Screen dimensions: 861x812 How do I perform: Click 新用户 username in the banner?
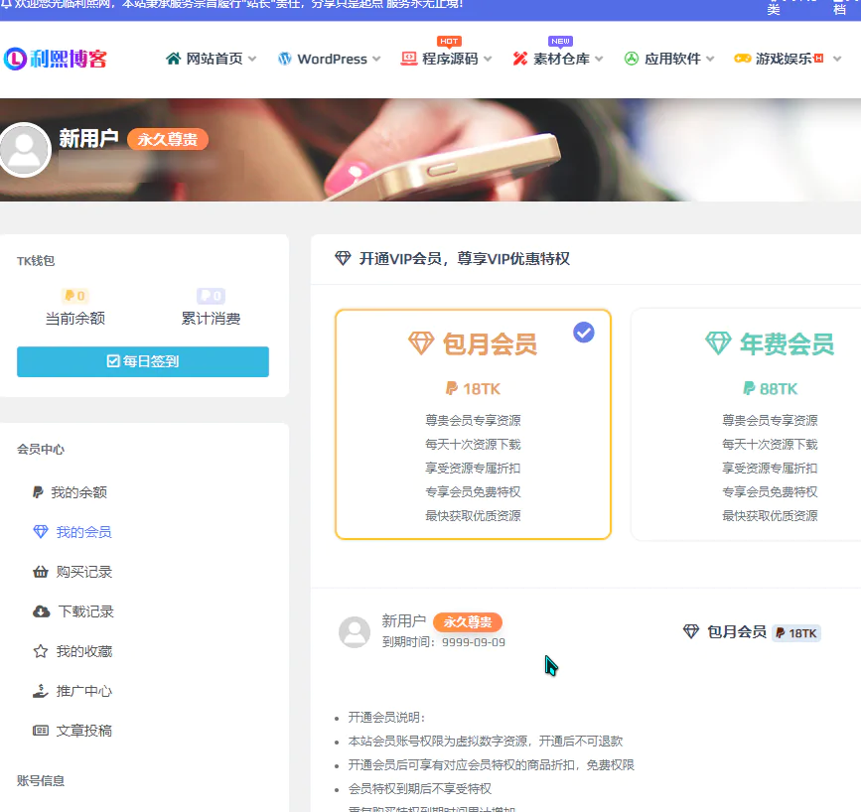click(x=88, y=138)
